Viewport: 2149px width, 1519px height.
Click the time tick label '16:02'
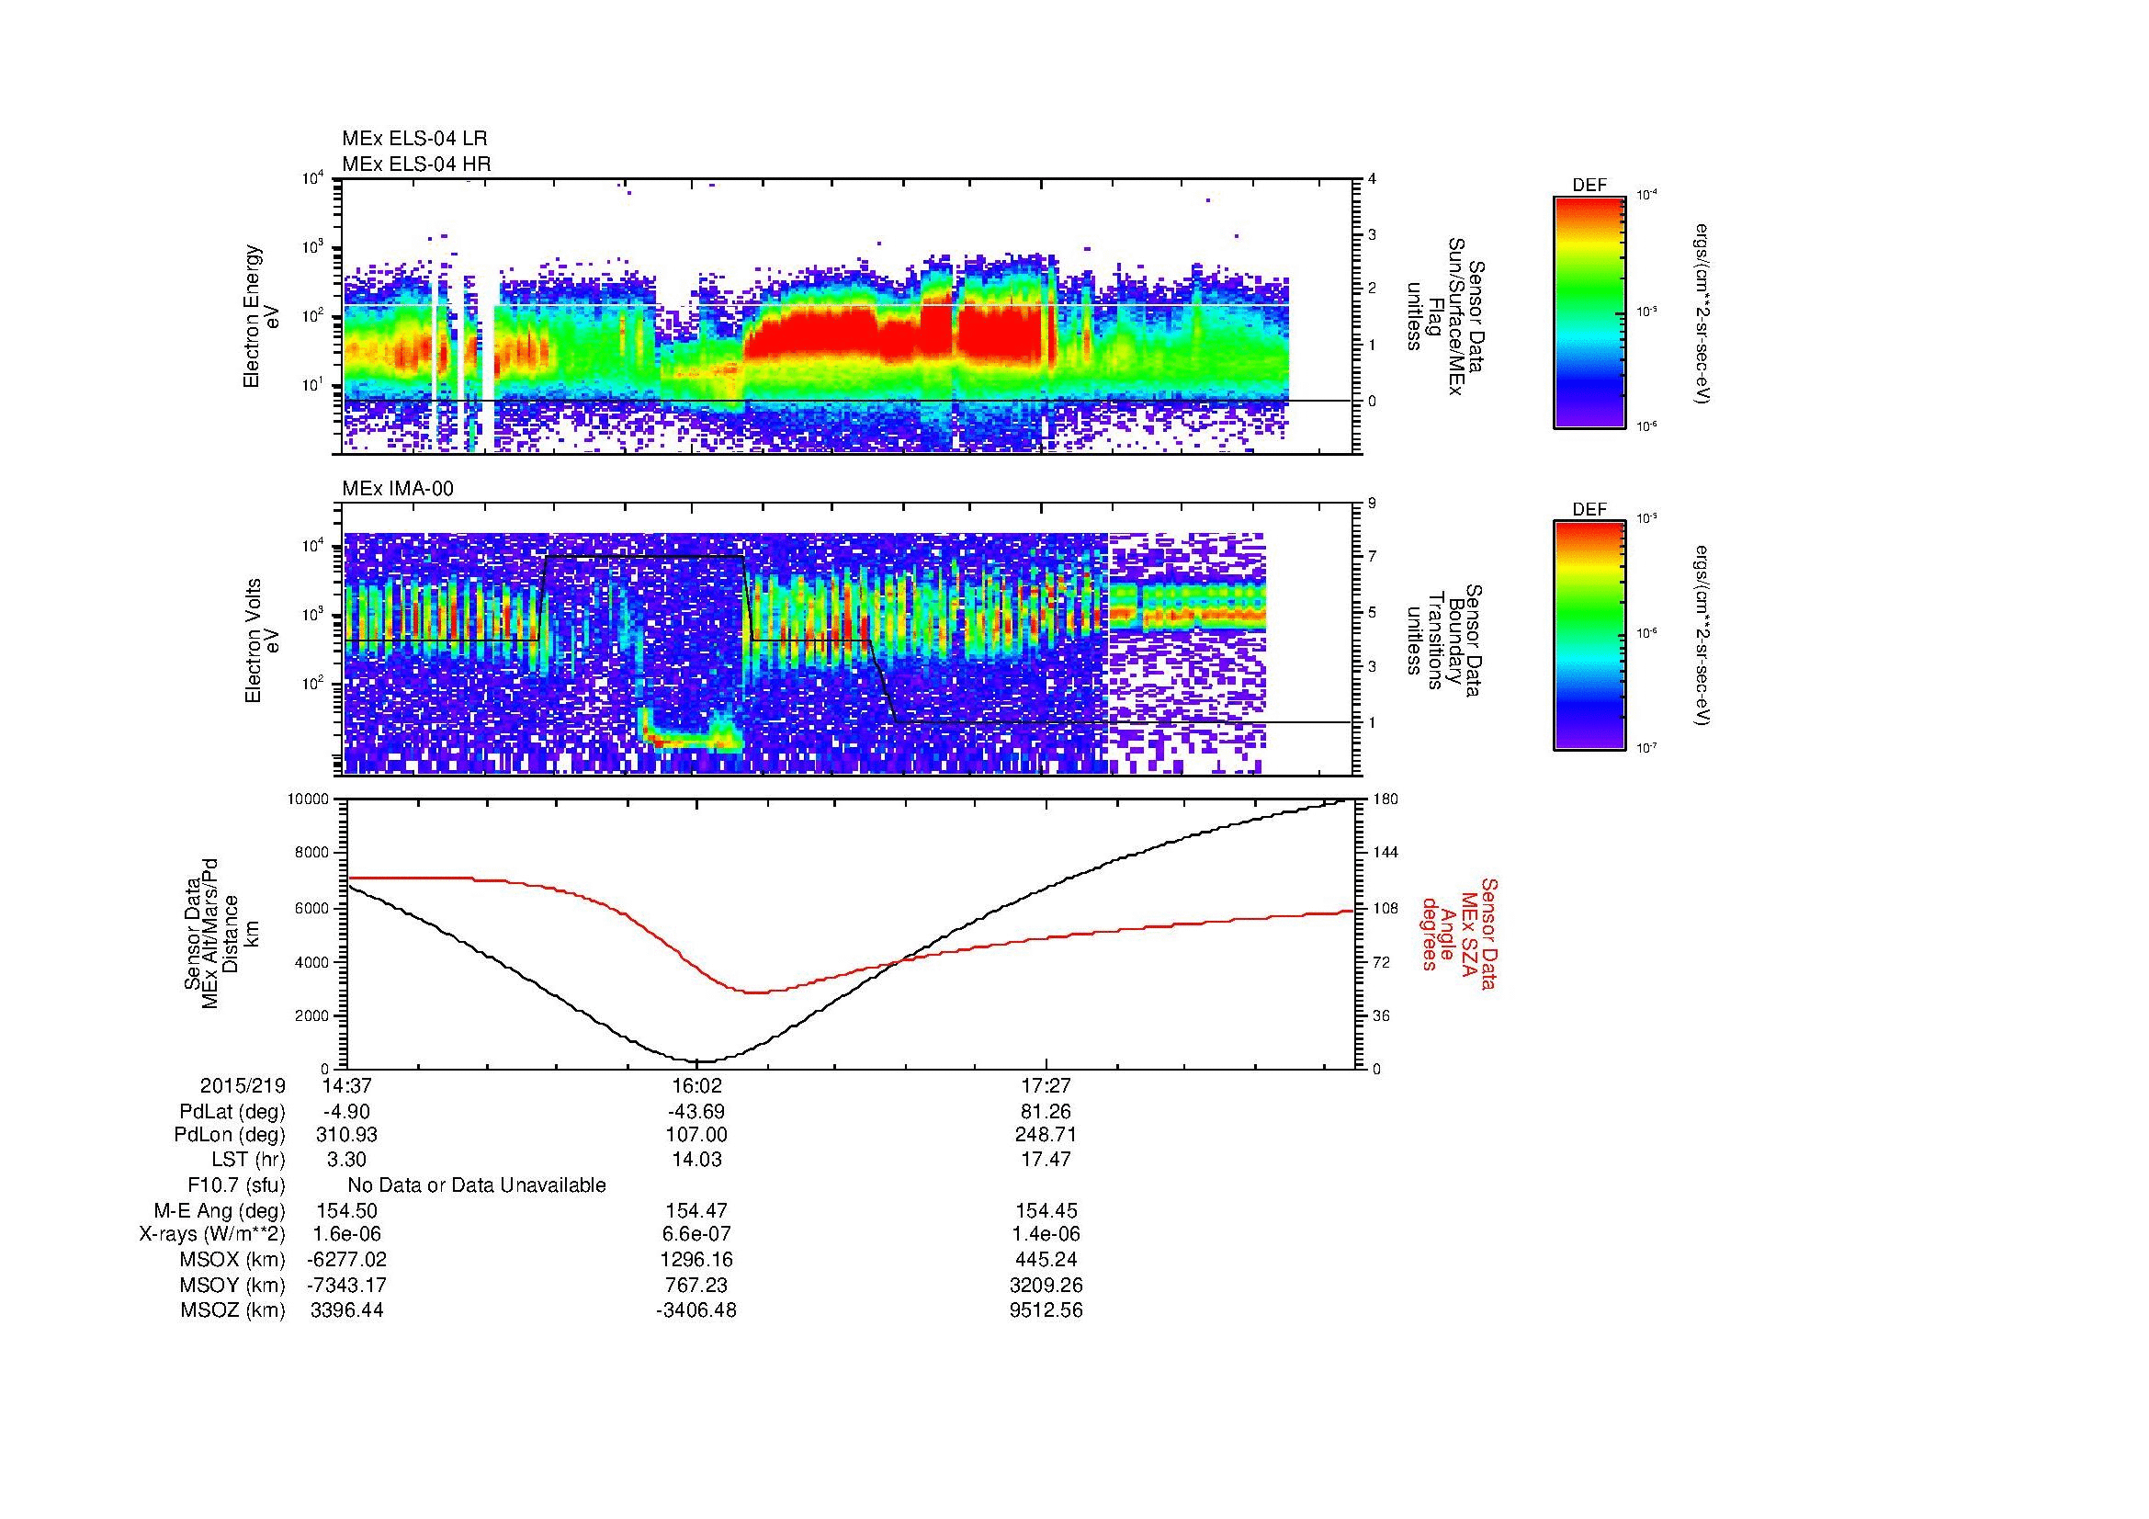coord(696,1085)
